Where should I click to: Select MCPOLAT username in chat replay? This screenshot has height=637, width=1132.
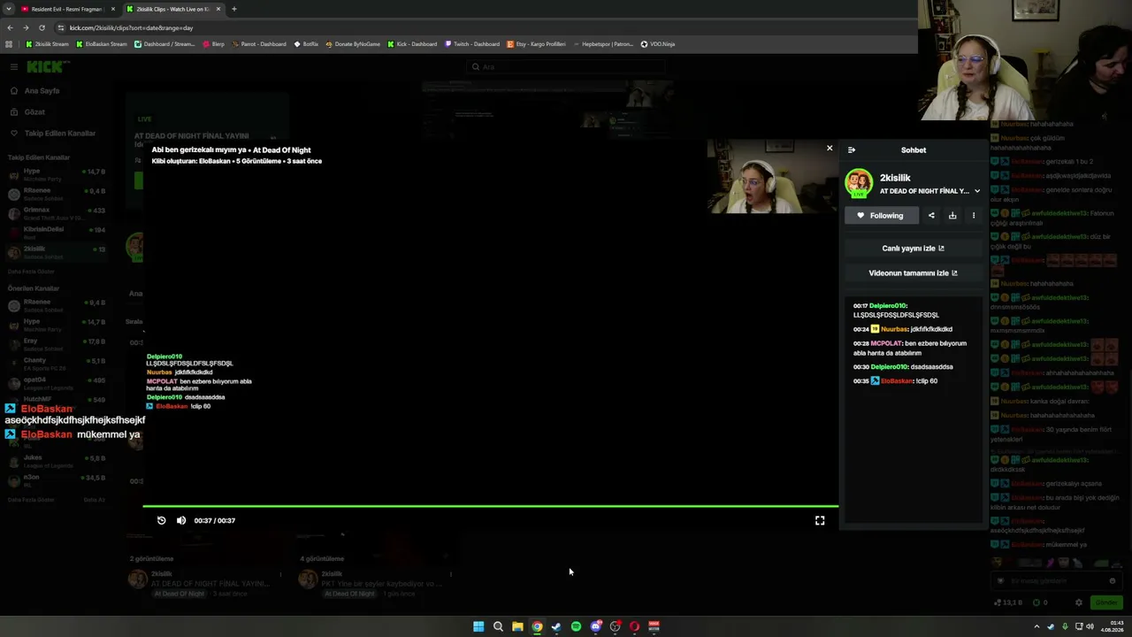[x=886, y=343]
